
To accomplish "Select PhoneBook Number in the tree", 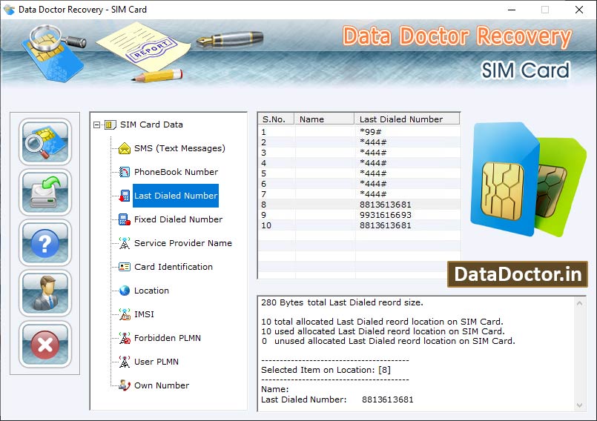I will tap(176, 172).
